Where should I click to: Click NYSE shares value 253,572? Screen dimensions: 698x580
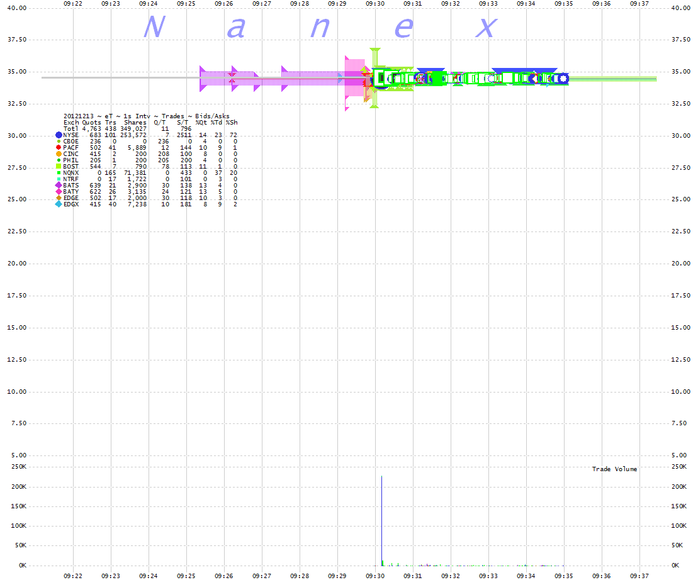133,135
